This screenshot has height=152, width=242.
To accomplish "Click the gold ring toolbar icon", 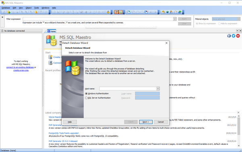I will (x=108, y=12).
